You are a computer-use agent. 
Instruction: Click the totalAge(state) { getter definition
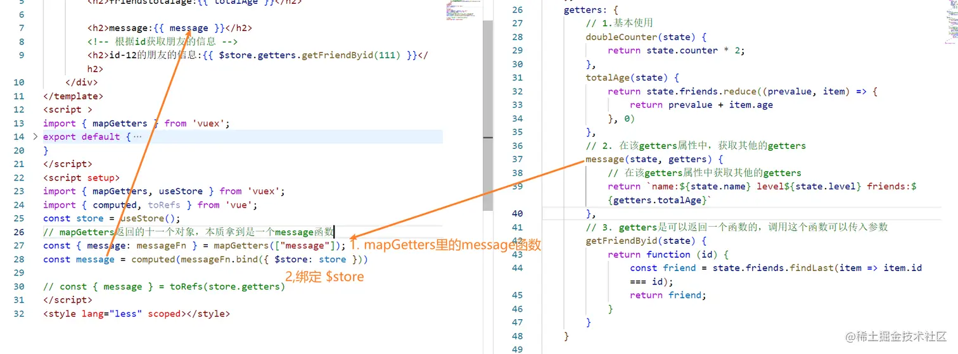(x=632, y=78)
